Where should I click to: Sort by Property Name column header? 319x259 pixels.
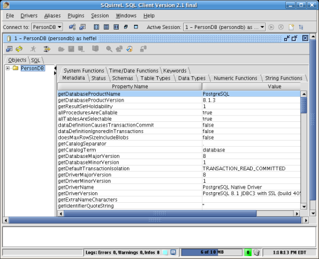click(x=130, y=86)
